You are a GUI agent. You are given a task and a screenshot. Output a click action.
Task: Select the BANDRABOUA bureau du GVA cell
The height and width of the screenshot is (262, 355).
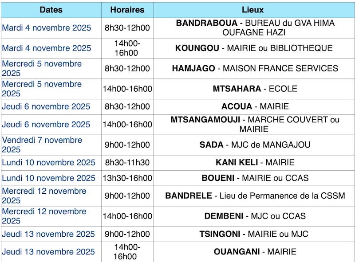click(x=255, y=28)
